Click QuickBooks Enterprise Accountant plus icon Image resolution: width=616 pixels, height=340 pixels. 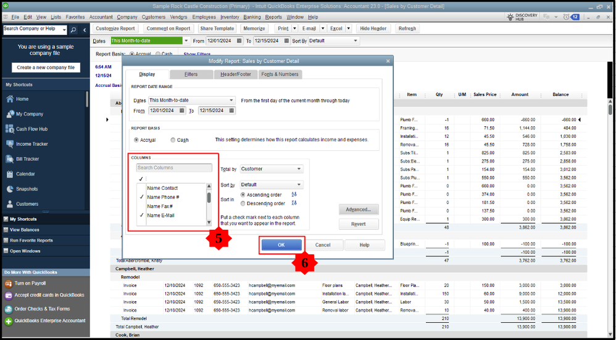(9, 321)
